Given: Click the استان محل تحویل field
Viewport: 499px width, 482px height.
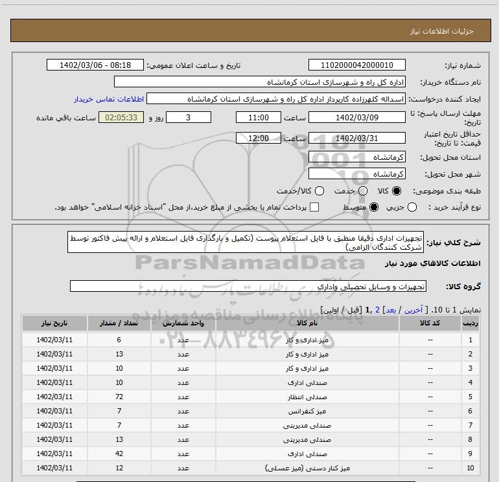Looking at the screenshot, I should coord(356,157).
